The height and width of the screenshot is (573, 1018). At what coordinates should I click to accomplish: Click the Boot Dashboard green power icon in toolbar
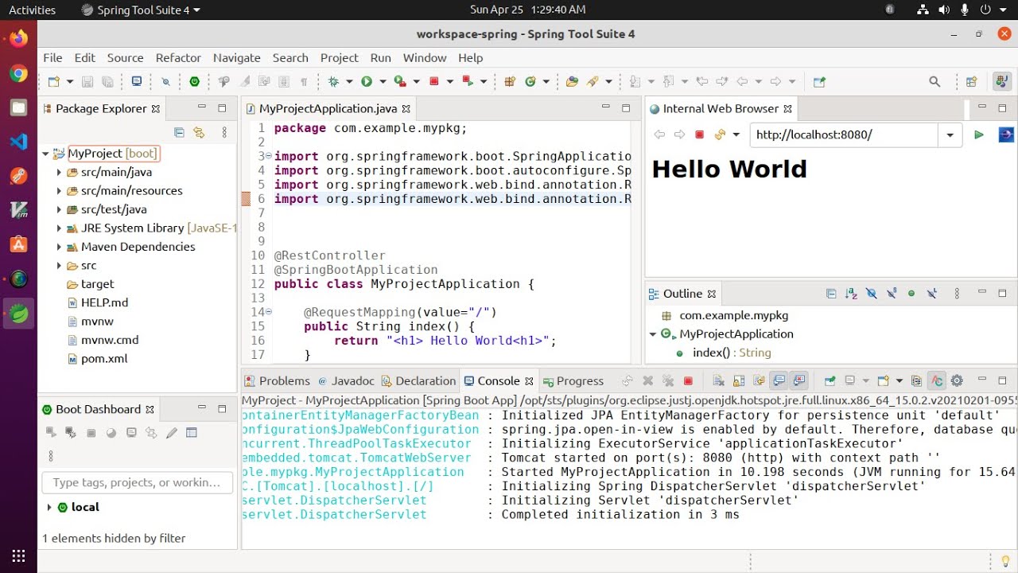click(x=194, y=81)
